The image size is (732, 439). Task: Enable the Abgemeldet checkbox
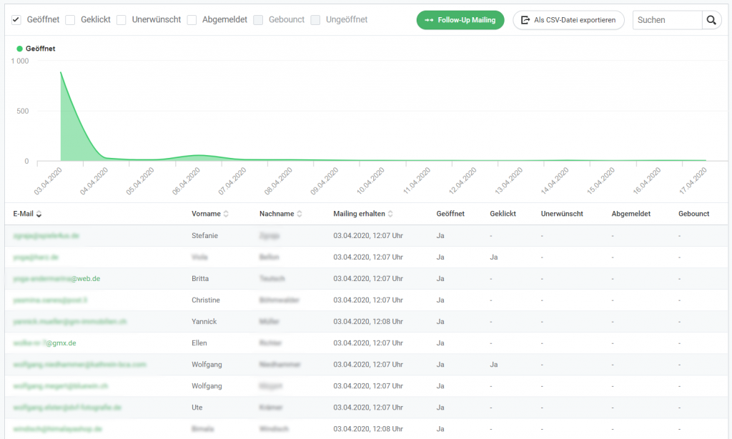[x=192, y=19]
